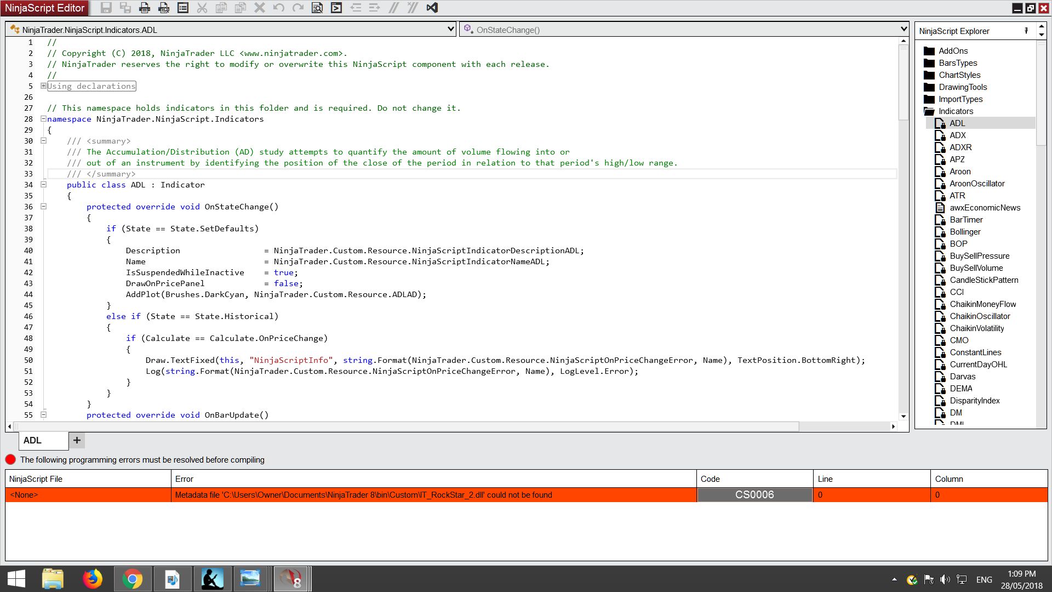Collapse the OnStateChange method block

coord(43,207)
